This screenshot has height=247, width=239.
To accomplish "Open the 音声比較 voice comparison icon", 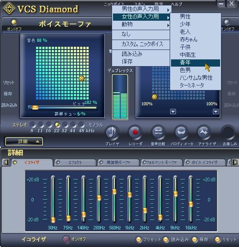I will point(158,132).
